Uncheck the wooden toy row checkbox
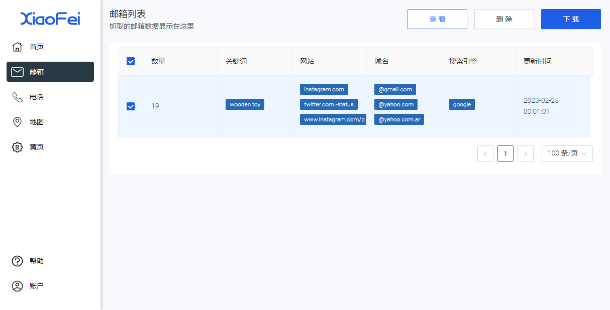 click(x=131, y=106)
